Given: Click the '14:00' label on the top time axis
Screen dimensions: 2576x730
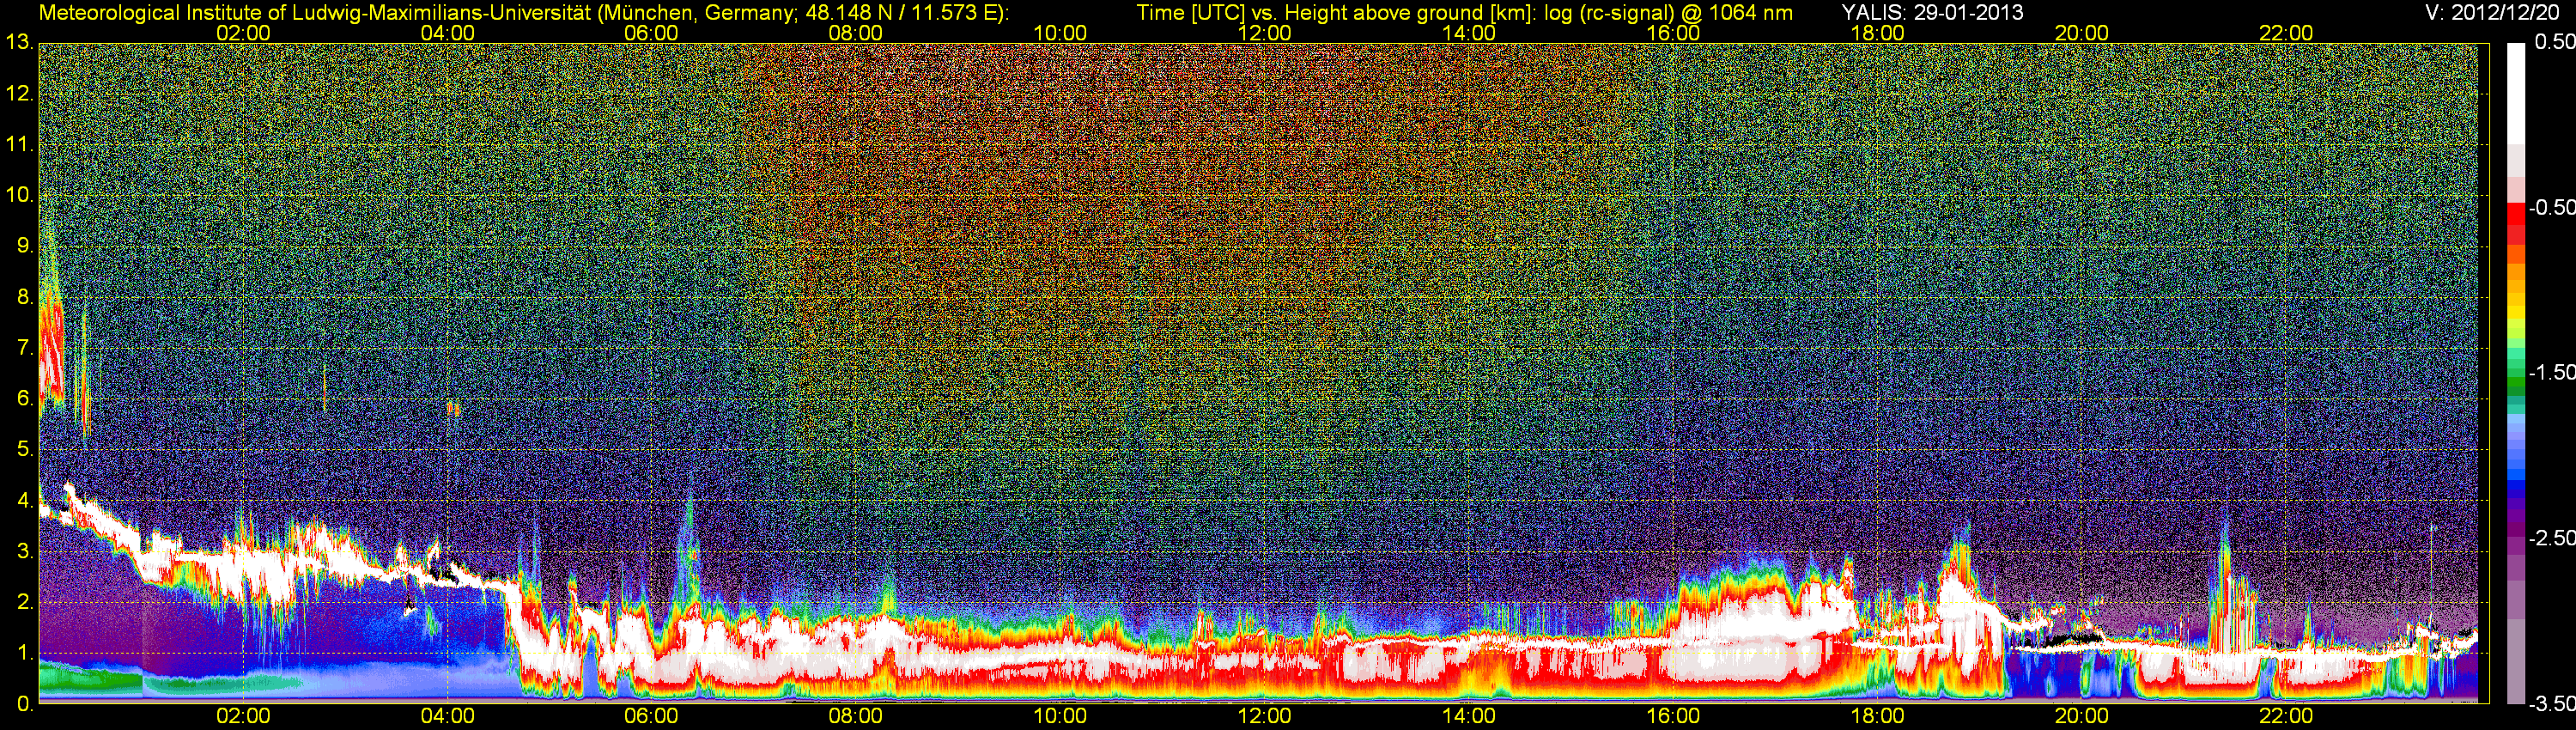Looking at the screenshot, I should 1469,33.
